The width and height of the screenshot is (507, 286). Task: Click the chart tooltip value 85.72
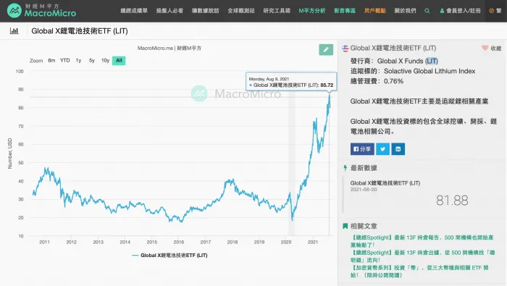[327, 85]
